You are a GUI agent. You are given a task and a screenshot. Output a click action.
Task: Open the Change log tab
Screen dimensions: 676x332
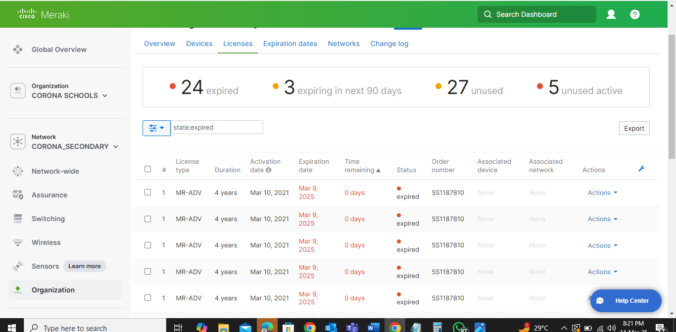tap(389, 44)
